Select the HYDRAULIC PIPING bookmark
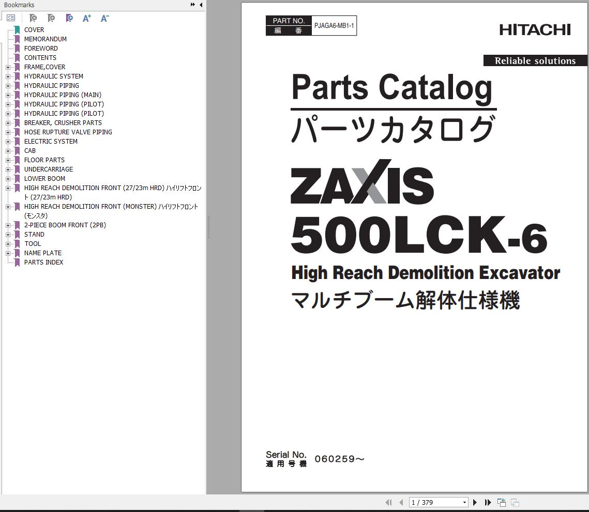 (52, 86)
